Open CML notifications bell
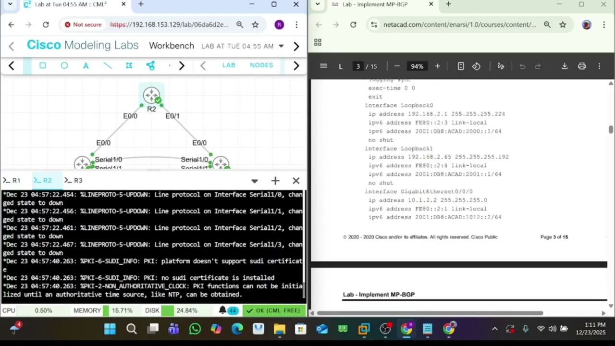615x346 pixels. (x=222, y=310)
